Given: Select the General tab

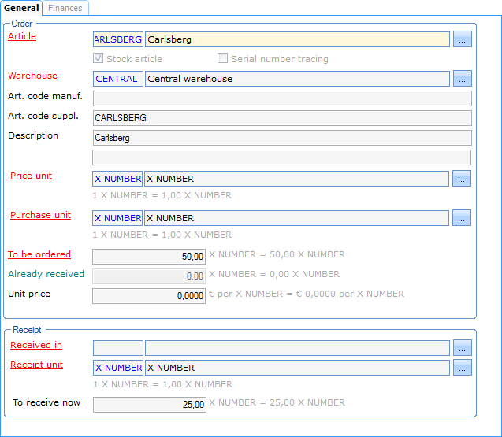Looking at the screenshot, I should click(x=21, y=8).
